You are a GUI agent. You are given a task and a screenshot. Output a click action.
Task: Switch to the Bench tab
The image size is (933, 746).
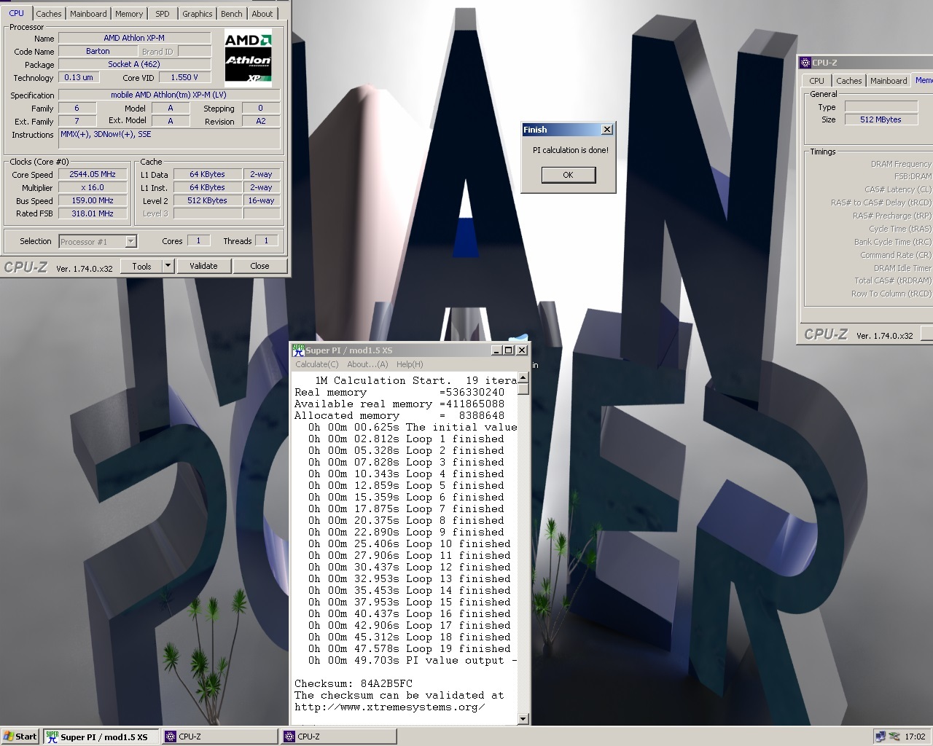pos(232,14)
